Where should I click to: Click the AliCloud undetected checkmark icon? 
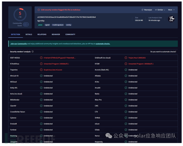41,82
